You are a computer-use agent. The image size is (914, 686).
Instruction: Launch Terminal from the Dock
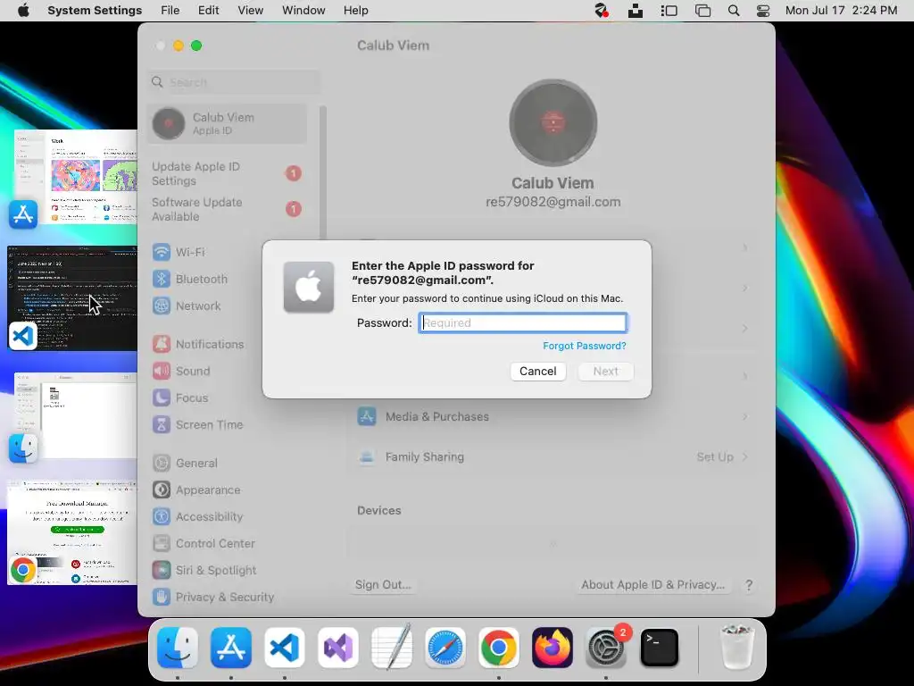pos(660,648)
